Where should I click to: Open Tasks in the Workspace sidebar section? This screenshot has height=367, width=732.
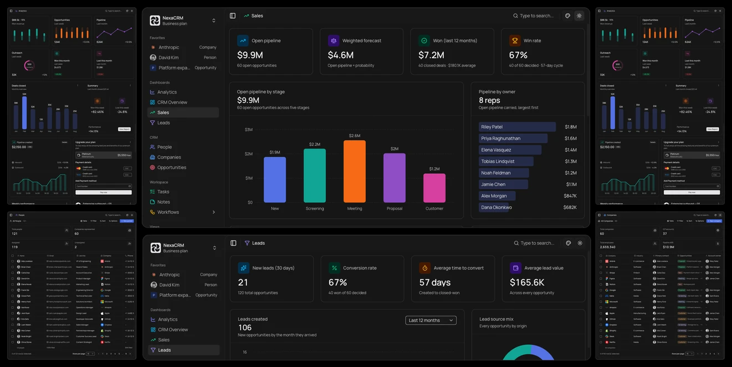click(x=163, y=192)
